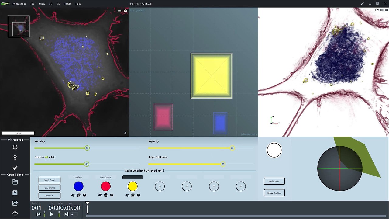Open the playback speed 1x selector
The image size is (389, 219).
coord(72,214)
